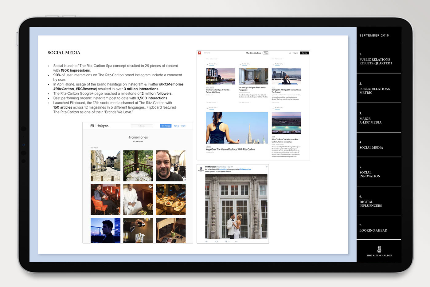Click the RC Montréal profile avatar

pos(201,169)
